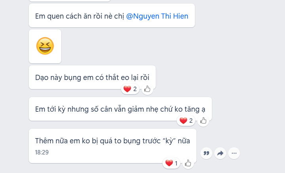Click the red heart icon under "Dạo này bụng em" message
Viewport: 285px width, 173px height.
[127, 89]
